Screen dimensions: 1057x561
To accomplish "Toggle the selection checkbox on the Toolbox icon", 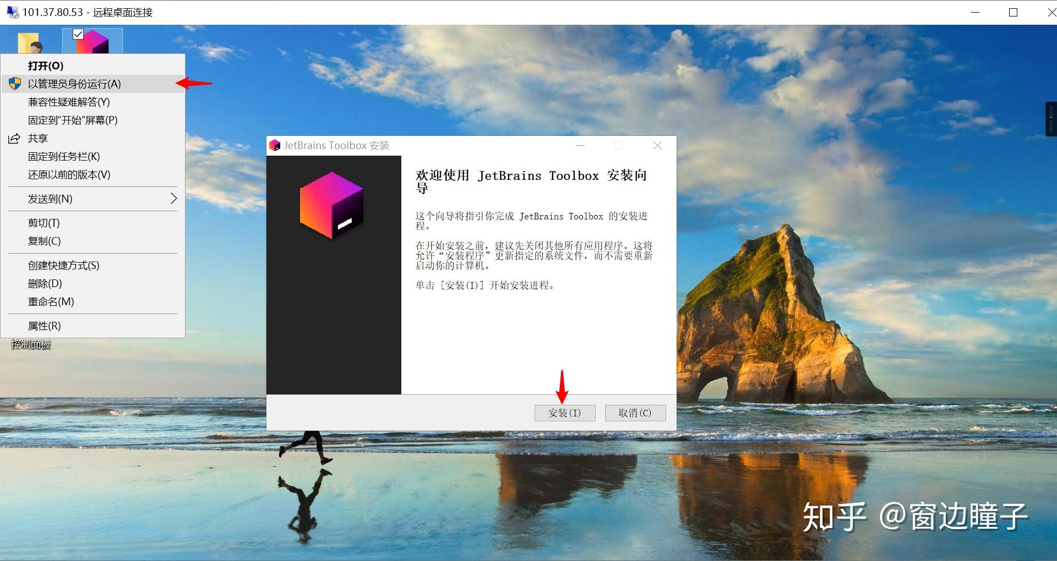I will click(77, 34).
